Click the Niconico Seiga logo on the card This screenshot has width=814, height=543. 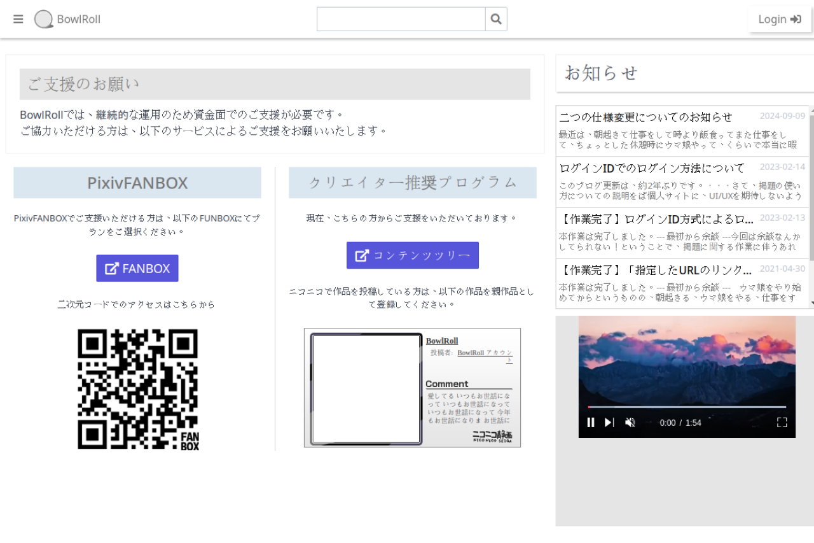[x=492, y=437]
